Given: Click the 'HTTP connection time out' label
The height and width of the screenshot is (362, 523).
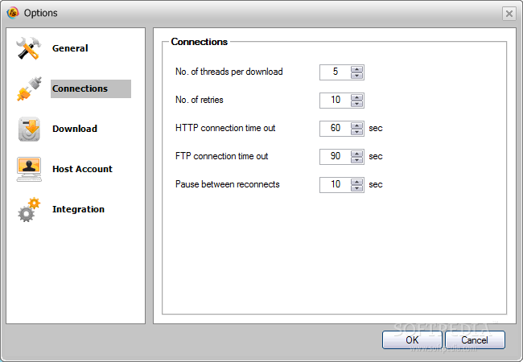Looking at the screenshot, I should (225, 128).
